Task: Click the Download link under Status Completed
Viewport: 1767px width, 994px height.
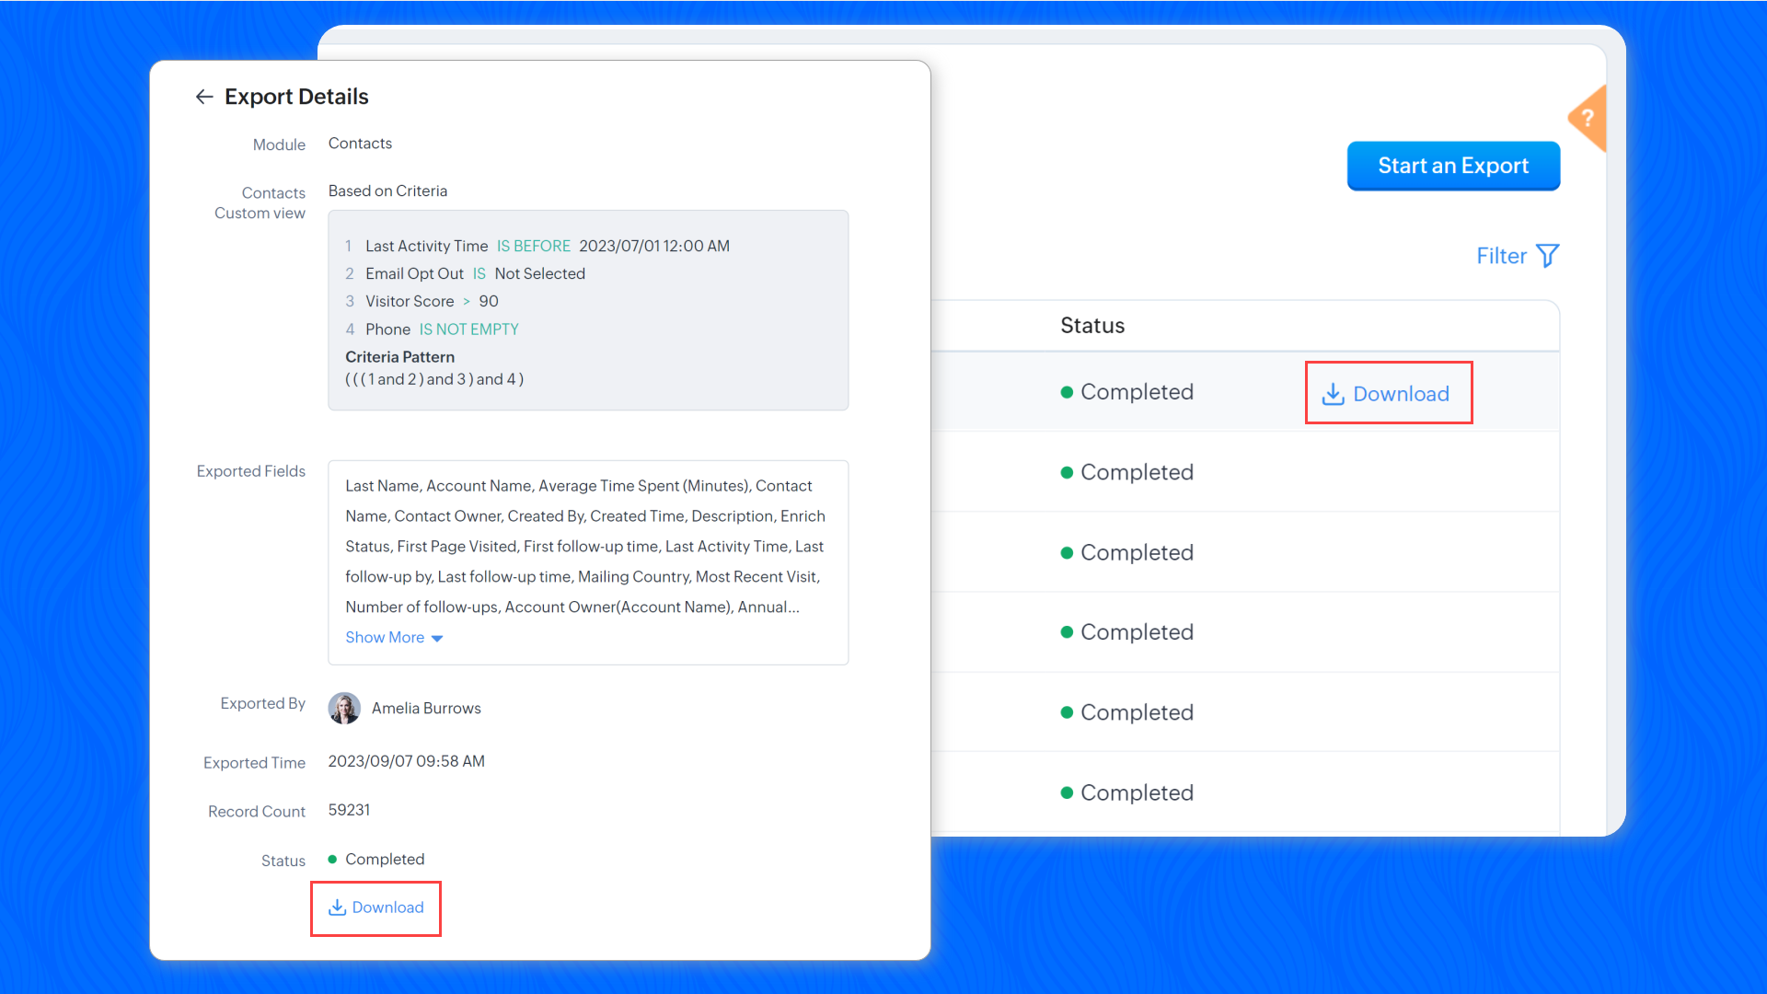Action: click(387, 907)
